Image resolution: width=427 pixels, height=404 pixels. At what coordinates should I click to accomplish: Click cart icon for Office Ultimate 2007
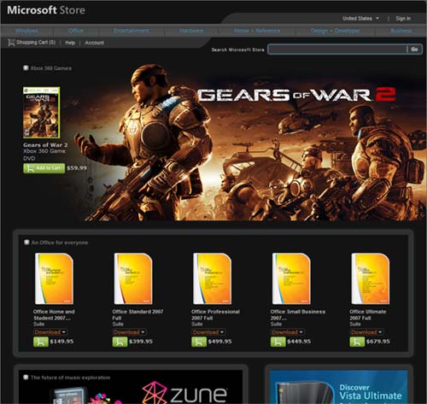tap(357, 342)
